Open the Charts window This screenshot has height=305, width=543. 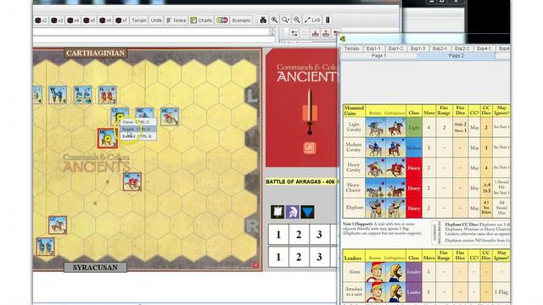[201, 20]
